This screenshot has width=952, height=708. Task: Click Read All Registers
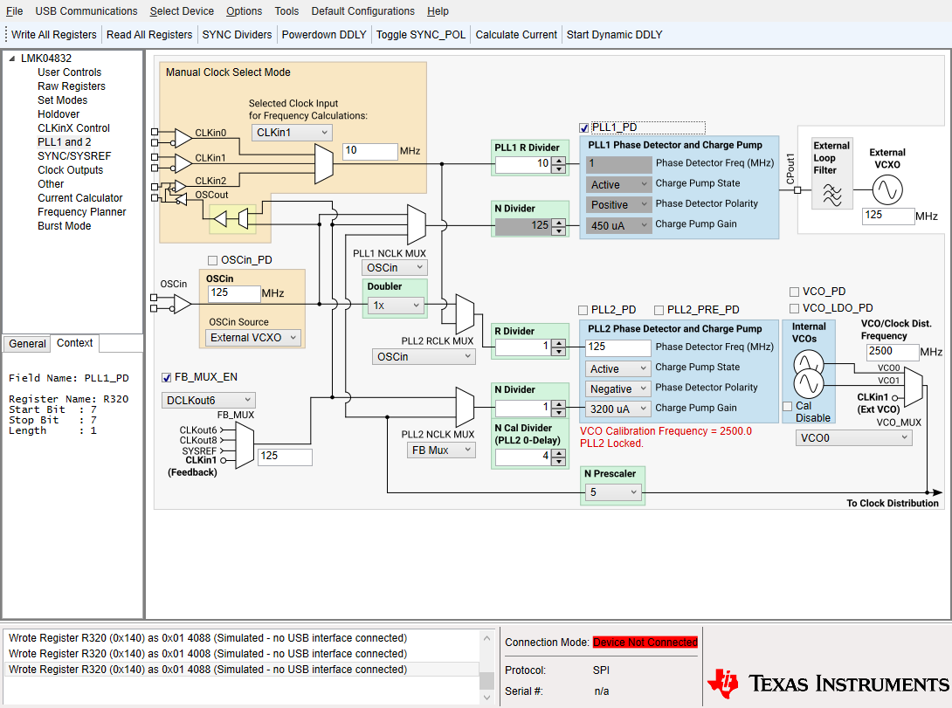click(x=149, y=35)
